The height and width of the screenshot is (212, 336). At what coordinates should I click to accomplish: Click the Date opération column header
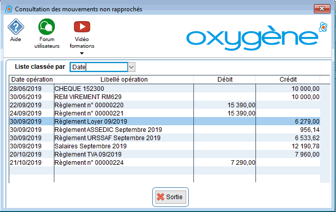32,80
